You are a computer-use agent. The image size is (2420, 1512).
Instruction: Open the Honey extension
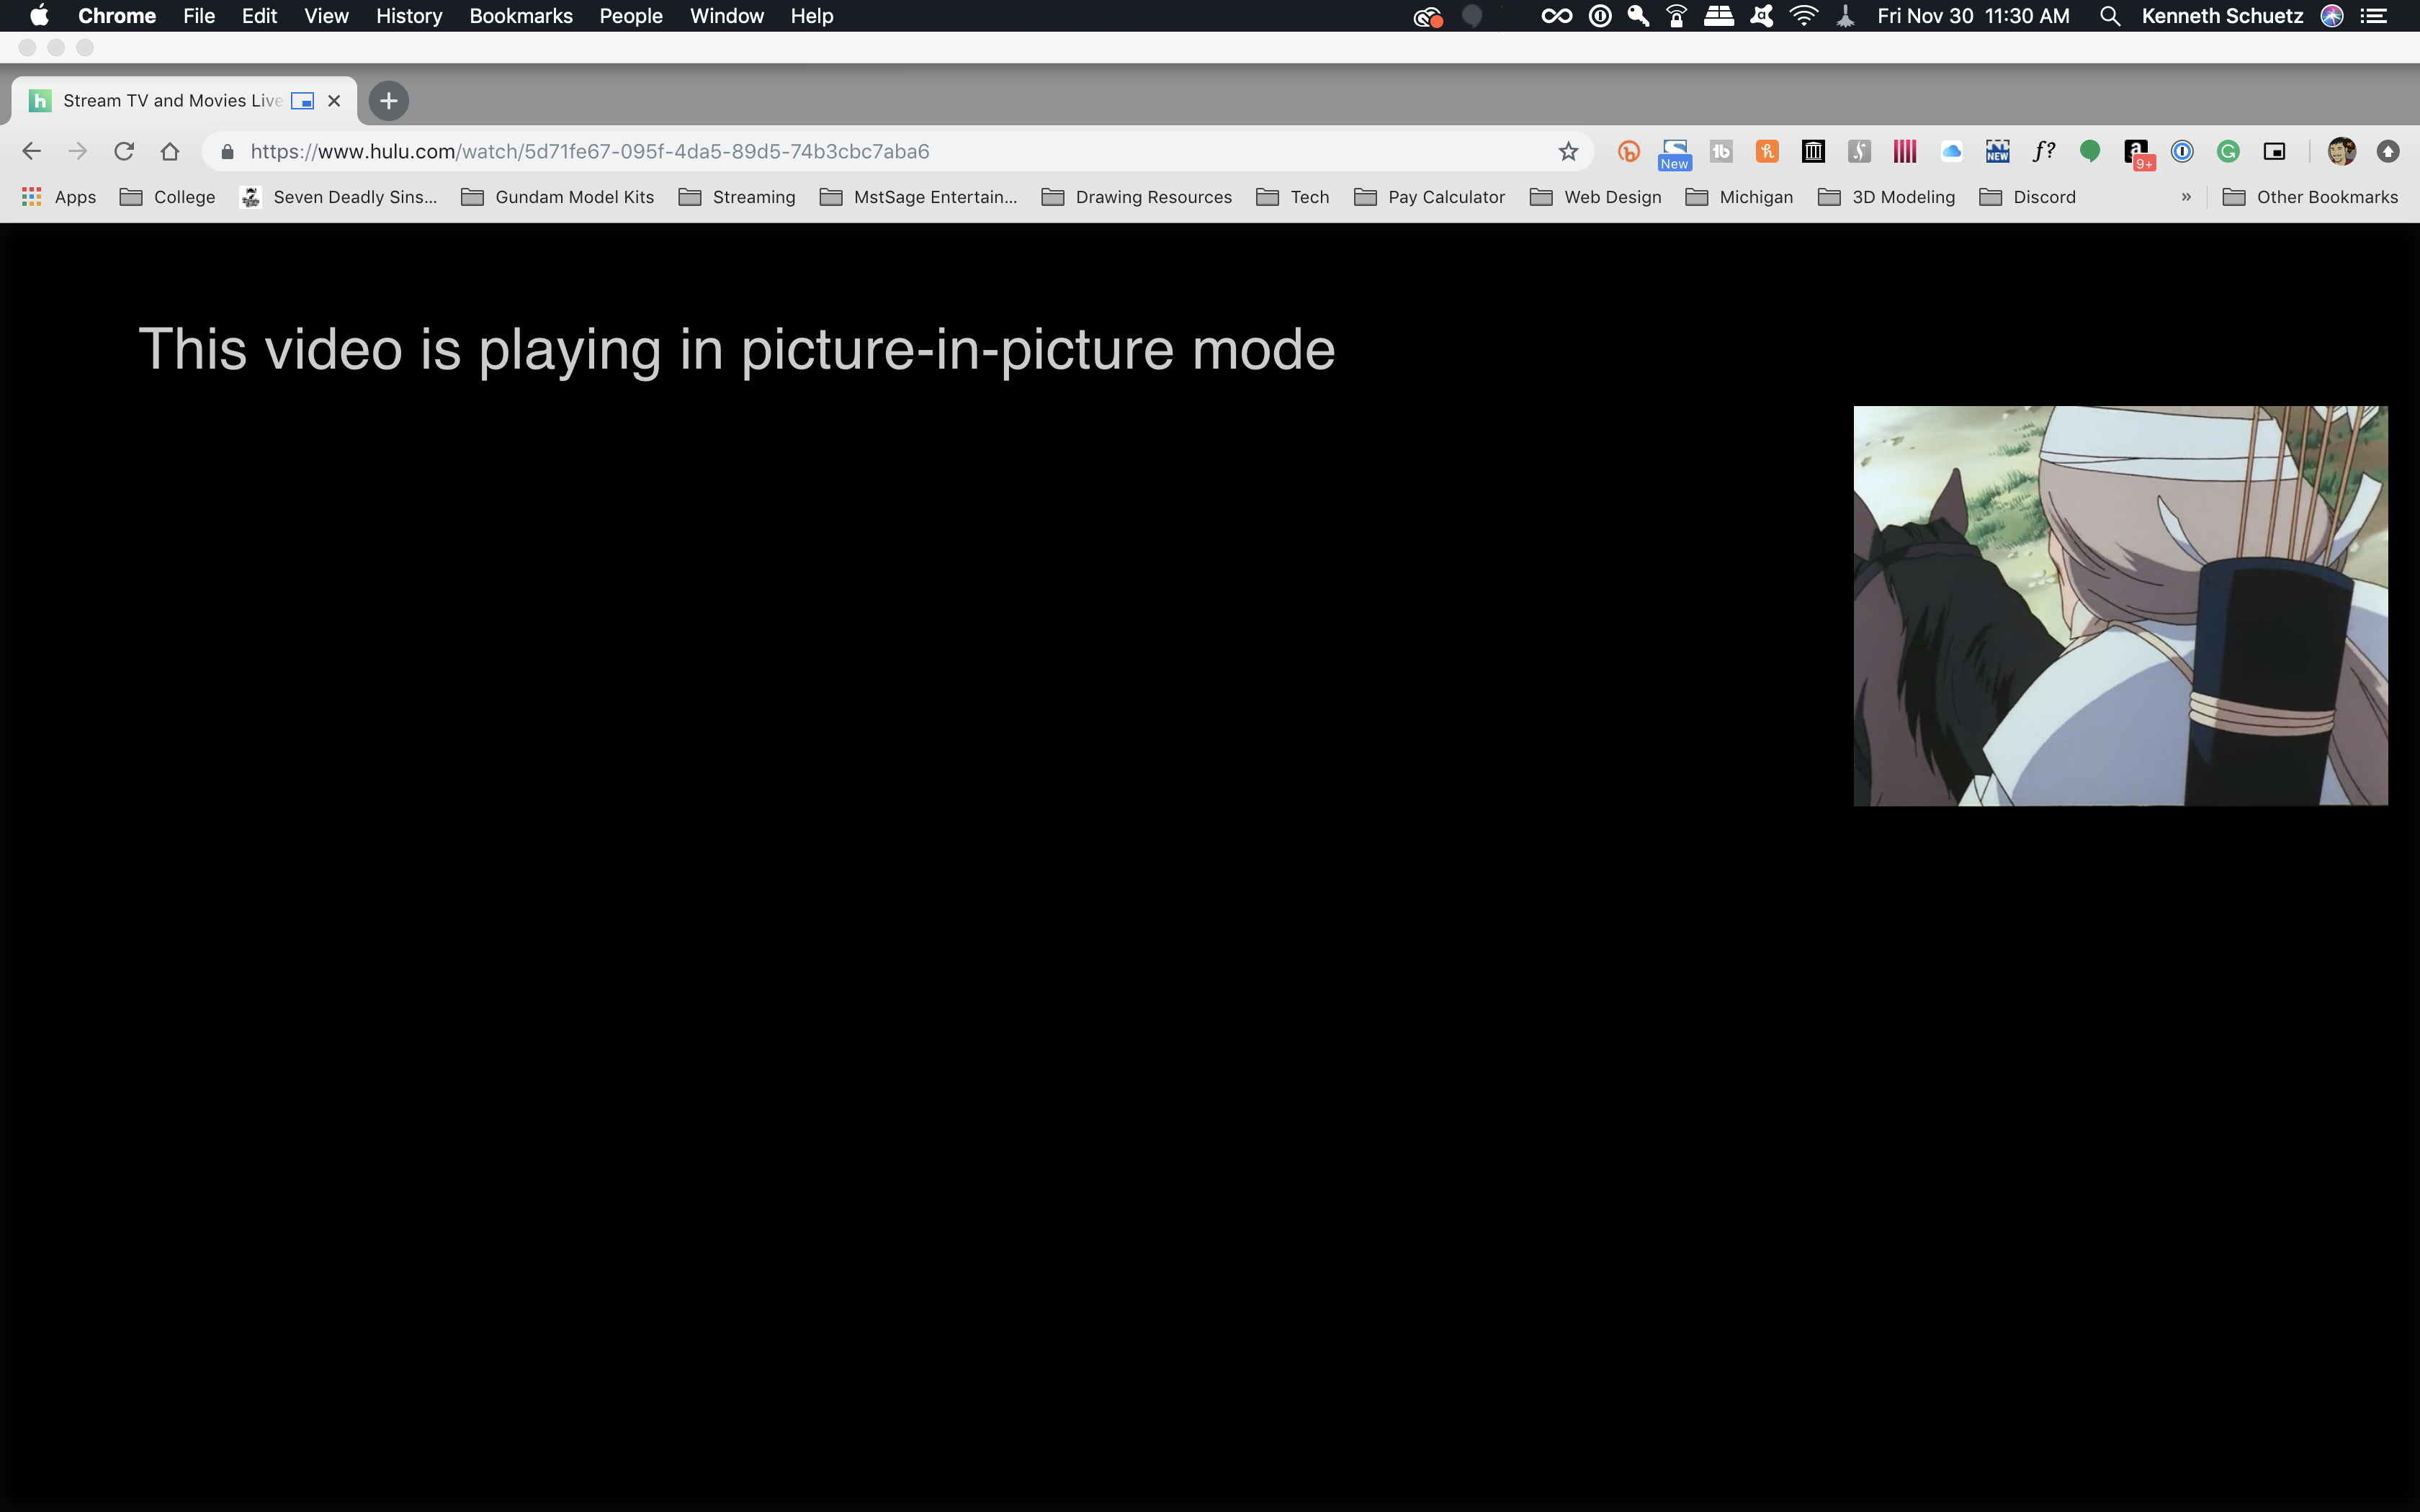(x=1767, y=151)
